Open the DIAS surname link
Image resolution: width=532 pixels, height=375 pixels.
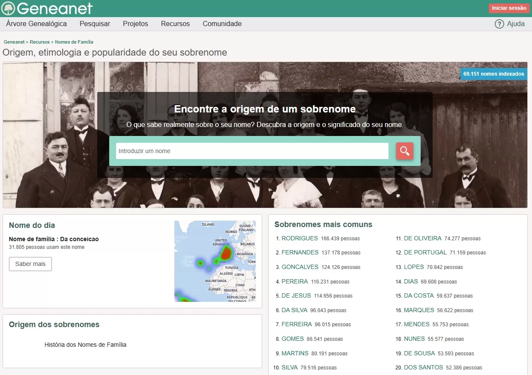point(411,281)
